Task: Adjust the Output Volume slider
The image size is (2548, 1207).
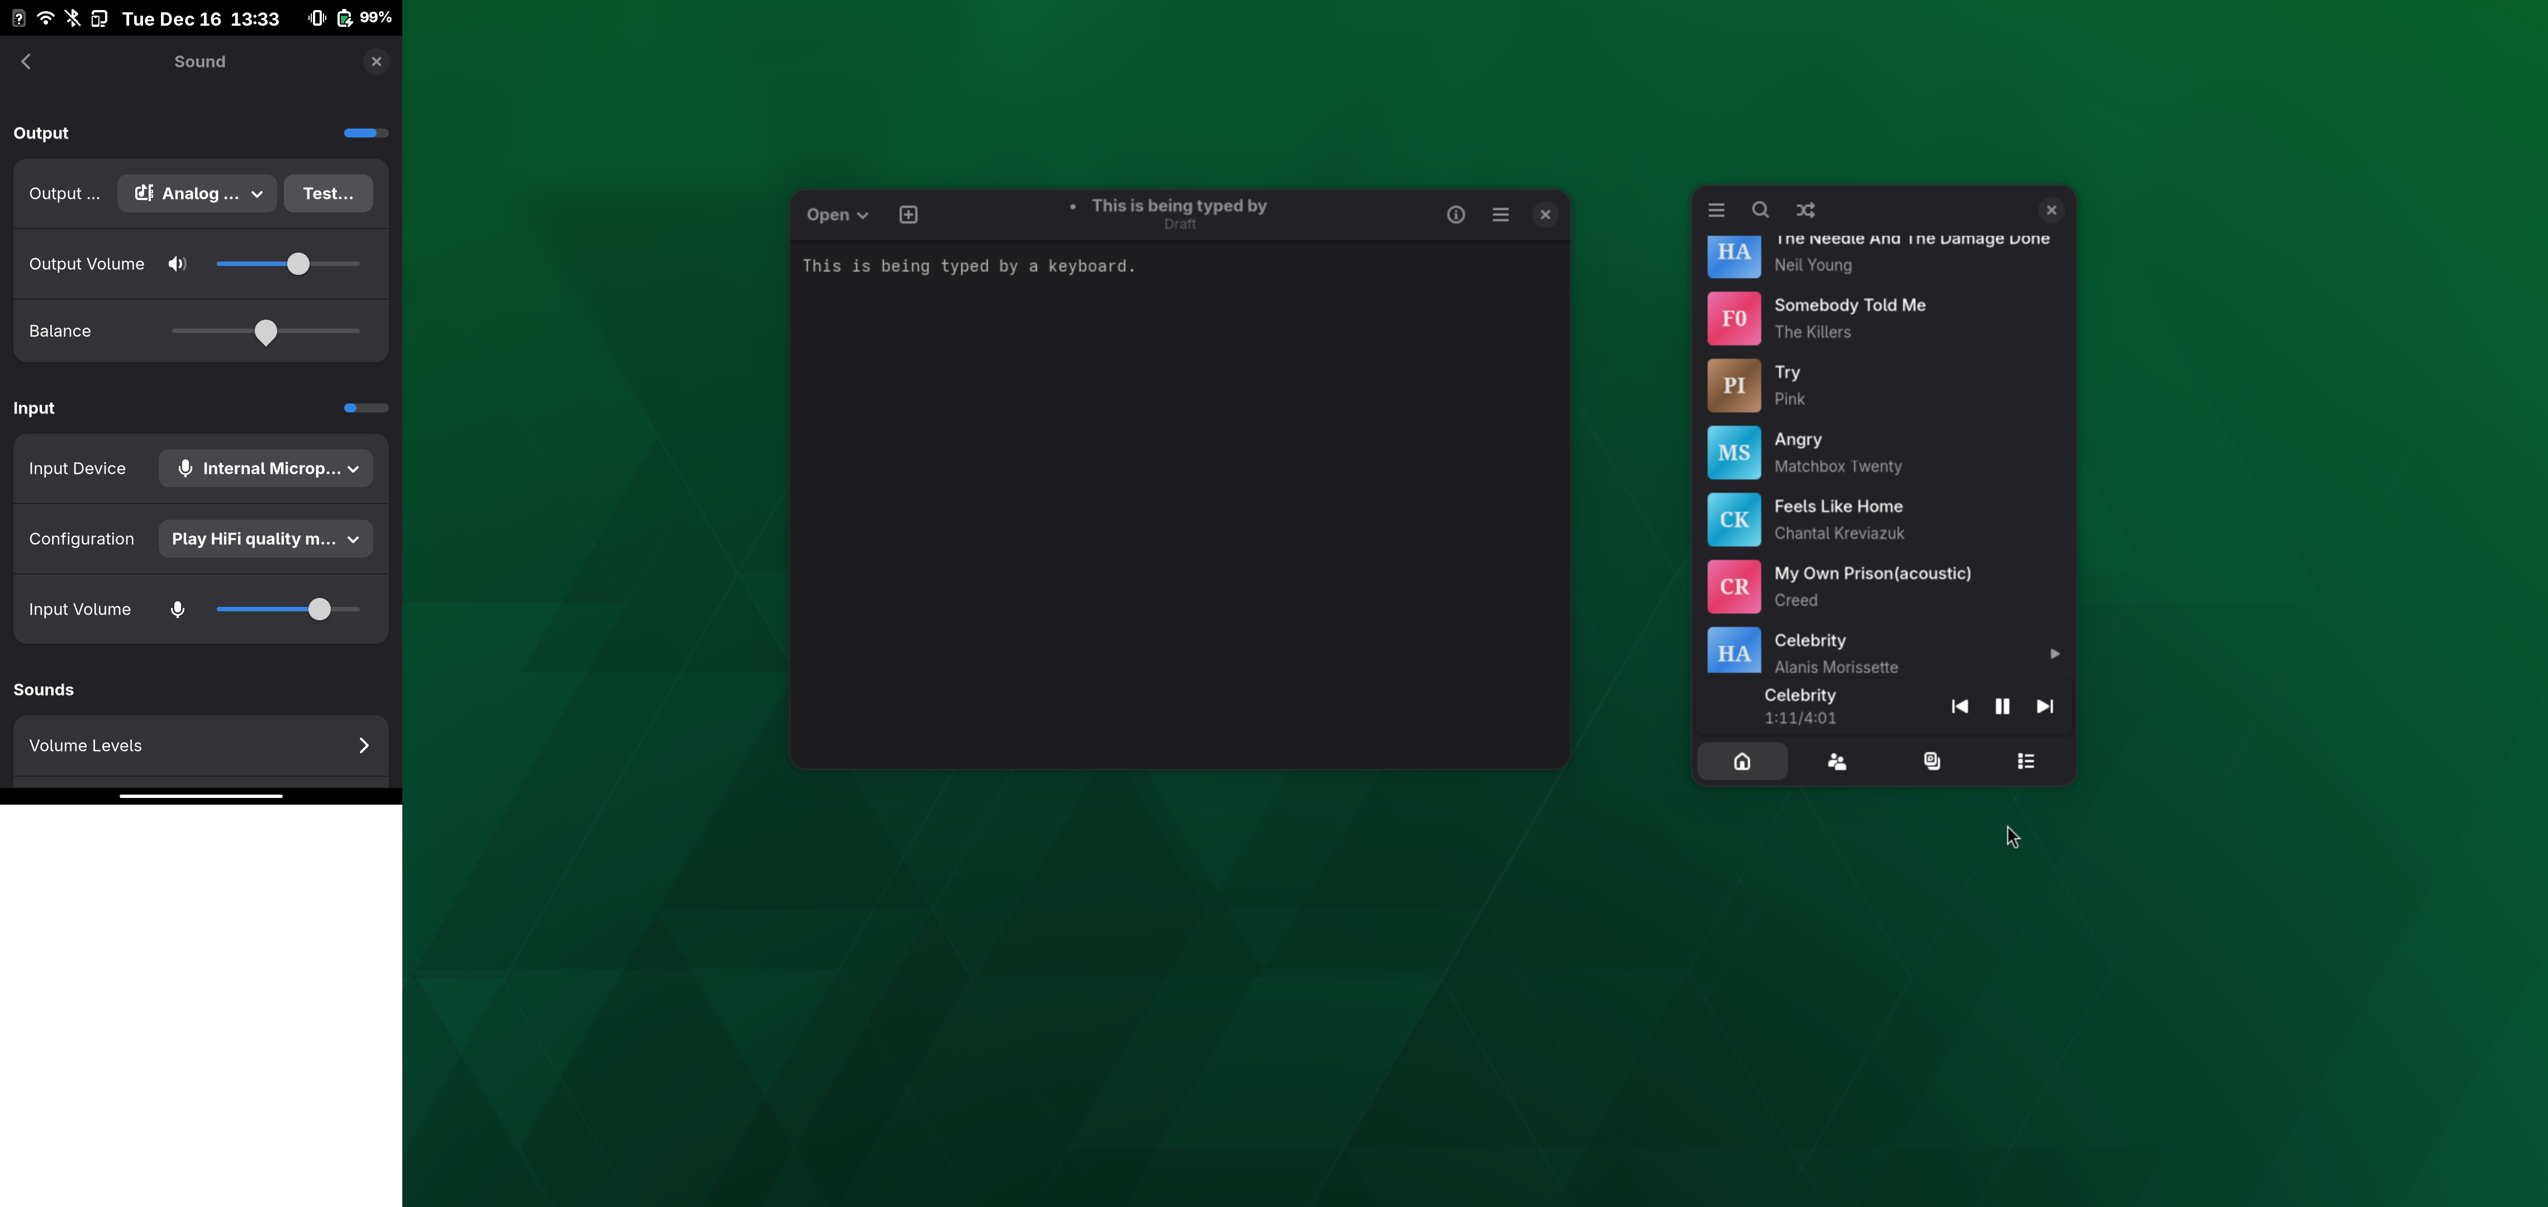Action: 288,264
